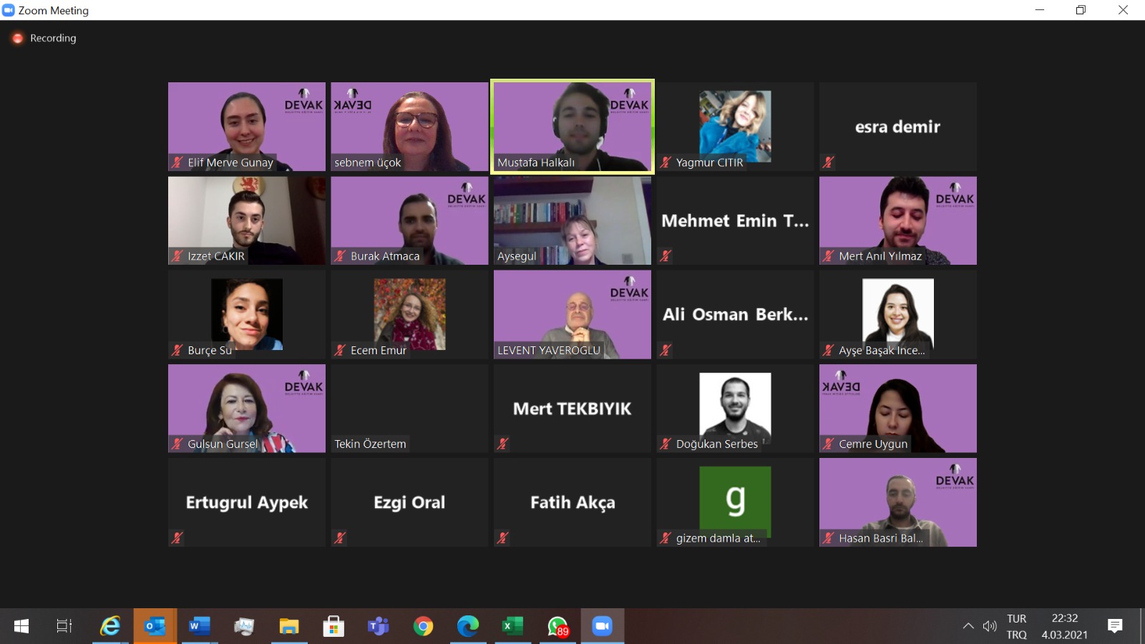Image resolution: width=1145 pixels, height=644 pixels.
Task: Click esra demir's muted microphone icon
Action: (829, 162)
